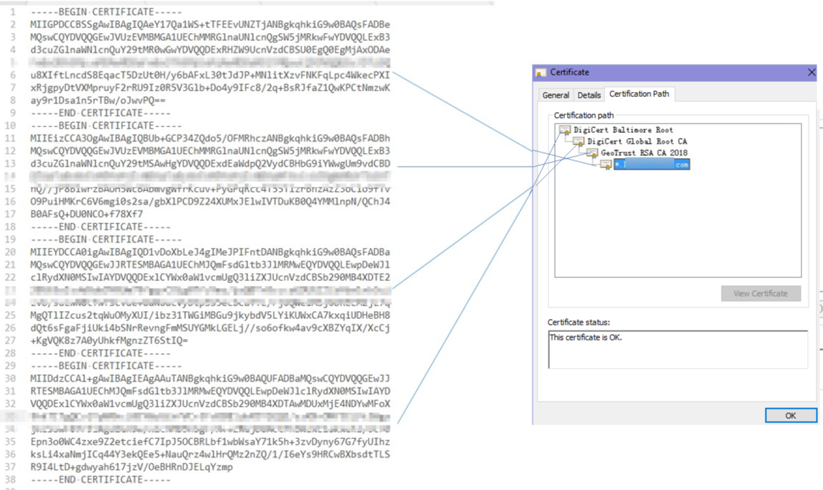Click line number 6 in the editor gutter

pyautogui.click(x=13, y=75)
